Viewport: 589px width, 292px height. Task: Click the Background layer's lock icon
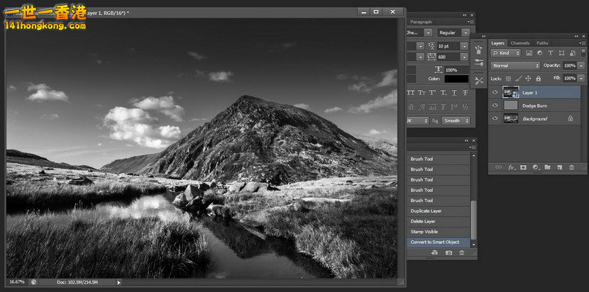click(571, 118)
